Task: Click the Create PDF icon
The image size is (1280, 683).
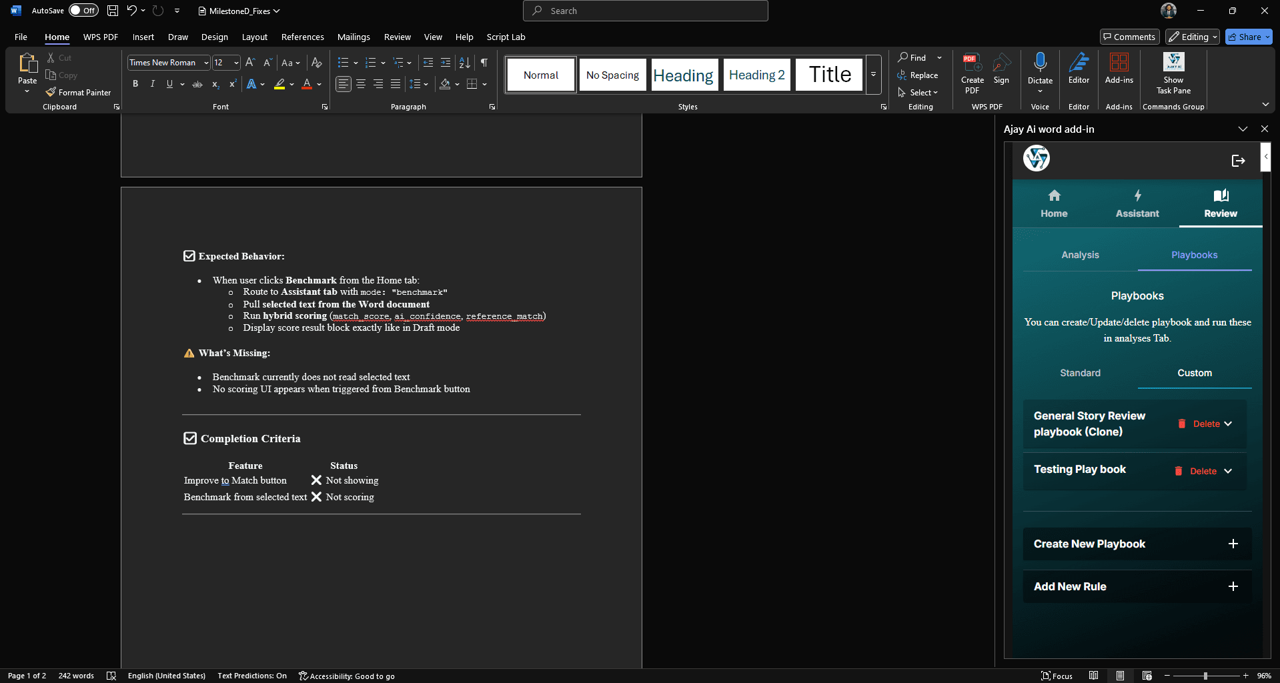Action: point(973,73)
